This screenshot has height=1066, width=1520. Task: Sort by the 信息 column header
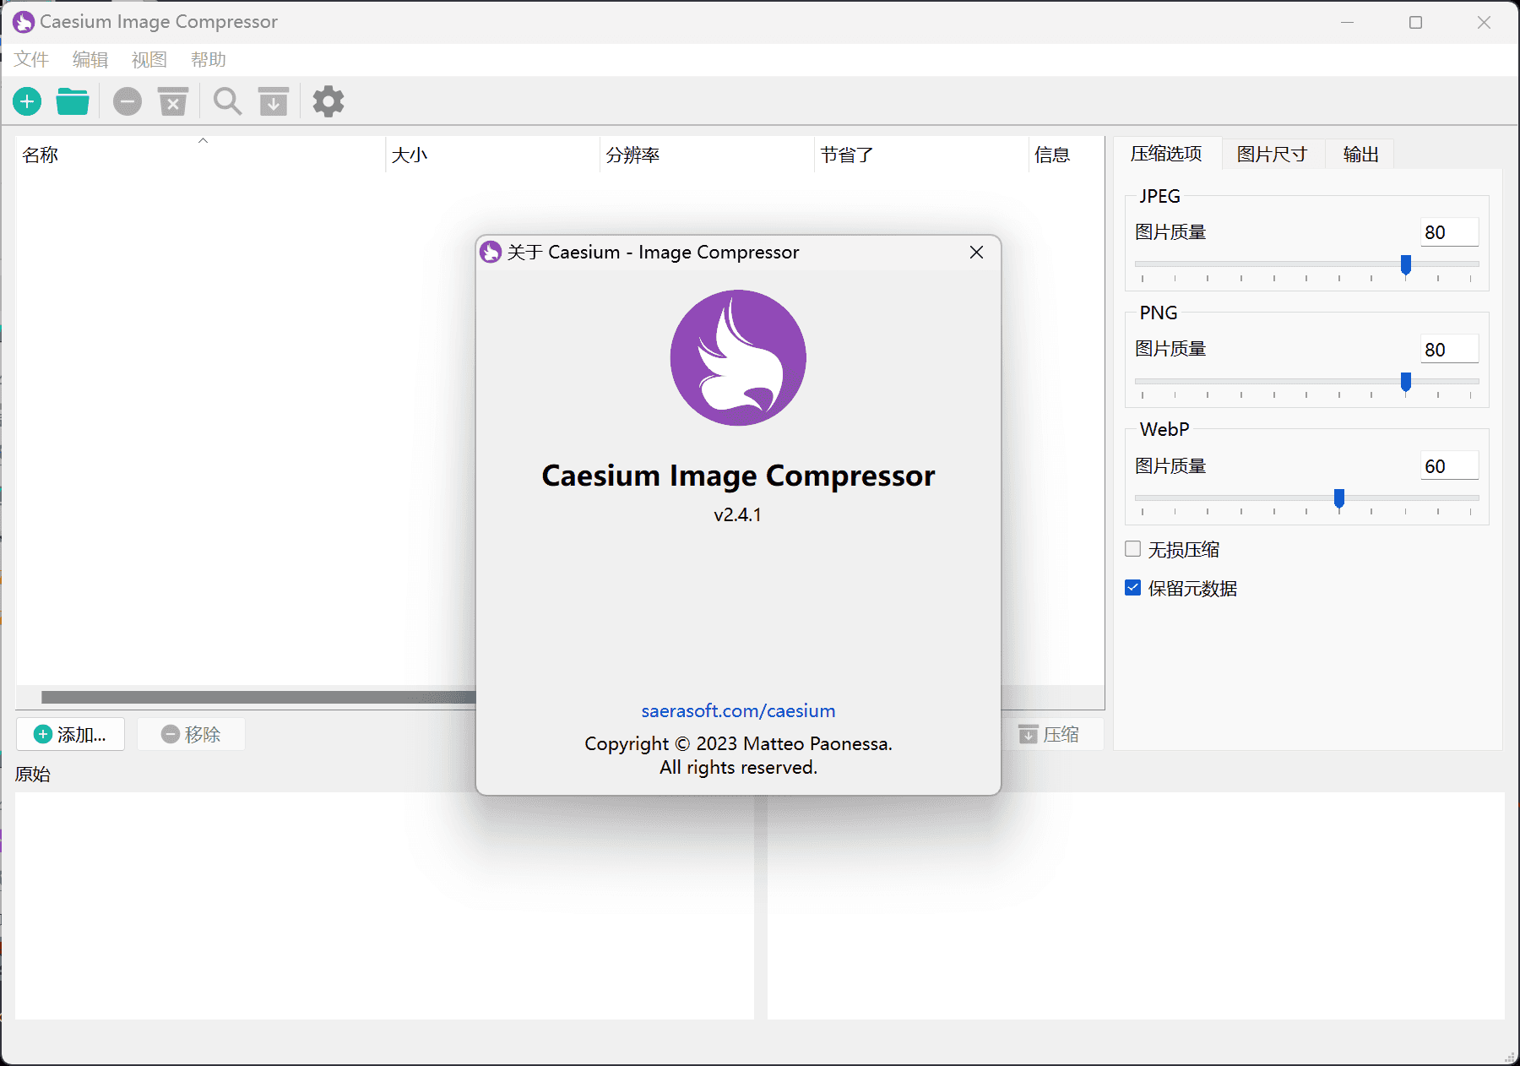pos(1067,155)
